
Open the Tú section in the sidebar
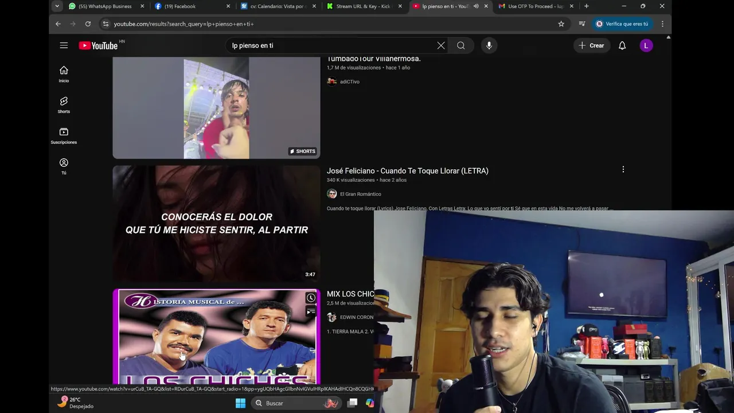pos(64,166)
